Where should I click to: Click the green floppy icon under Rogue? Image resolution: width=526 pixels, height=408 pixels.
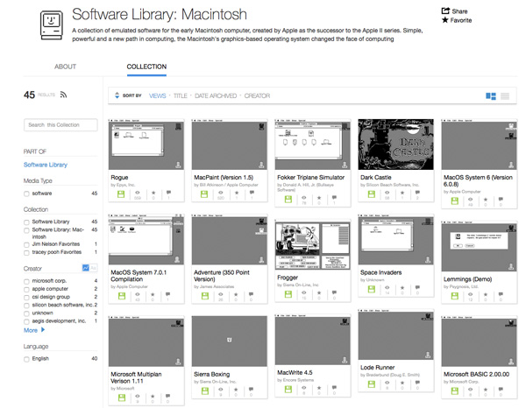pos(121,194)
